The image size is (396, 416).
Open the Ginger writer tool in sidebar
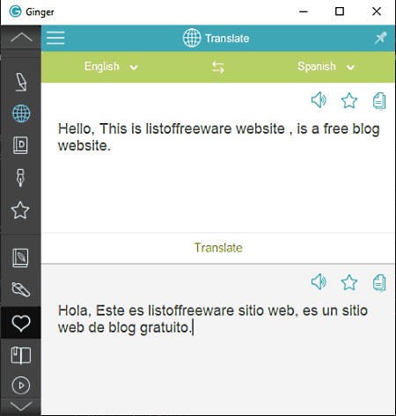21,82
